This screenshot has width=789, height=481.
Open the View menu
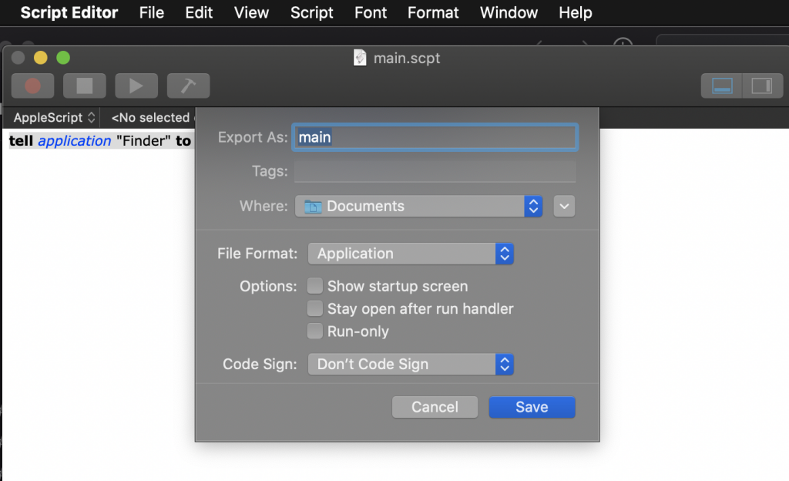251,12
